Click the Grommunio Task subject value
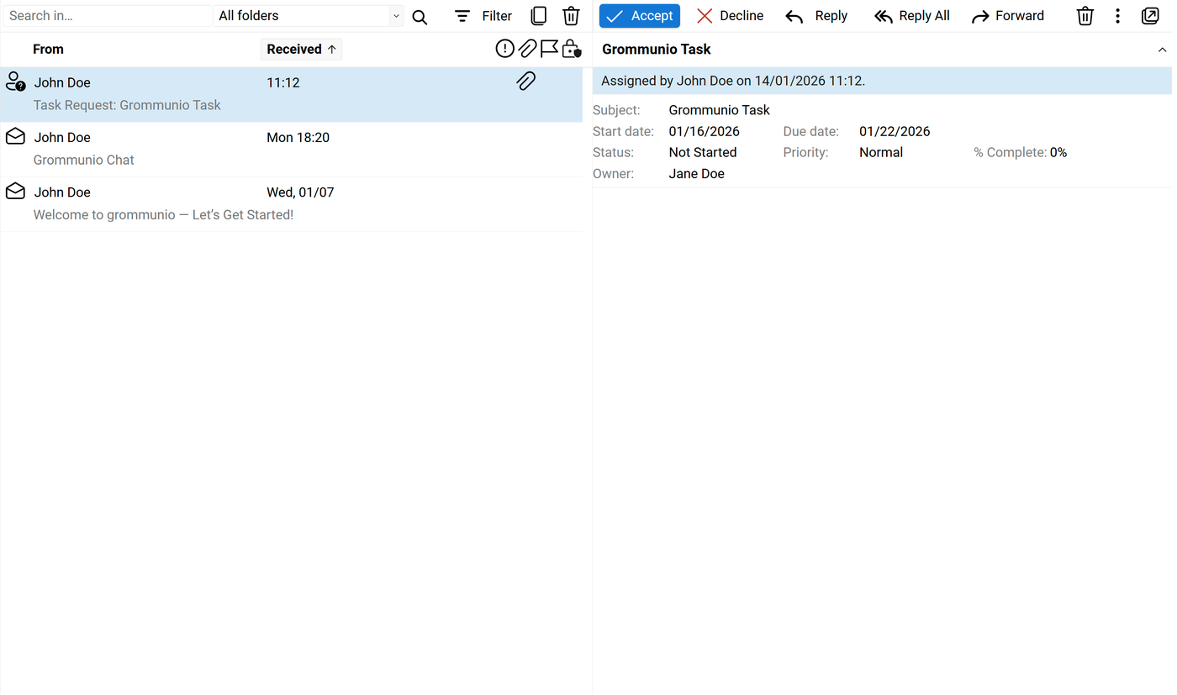Viewport: 1177px width, 695px height. [x=719, y=110]
